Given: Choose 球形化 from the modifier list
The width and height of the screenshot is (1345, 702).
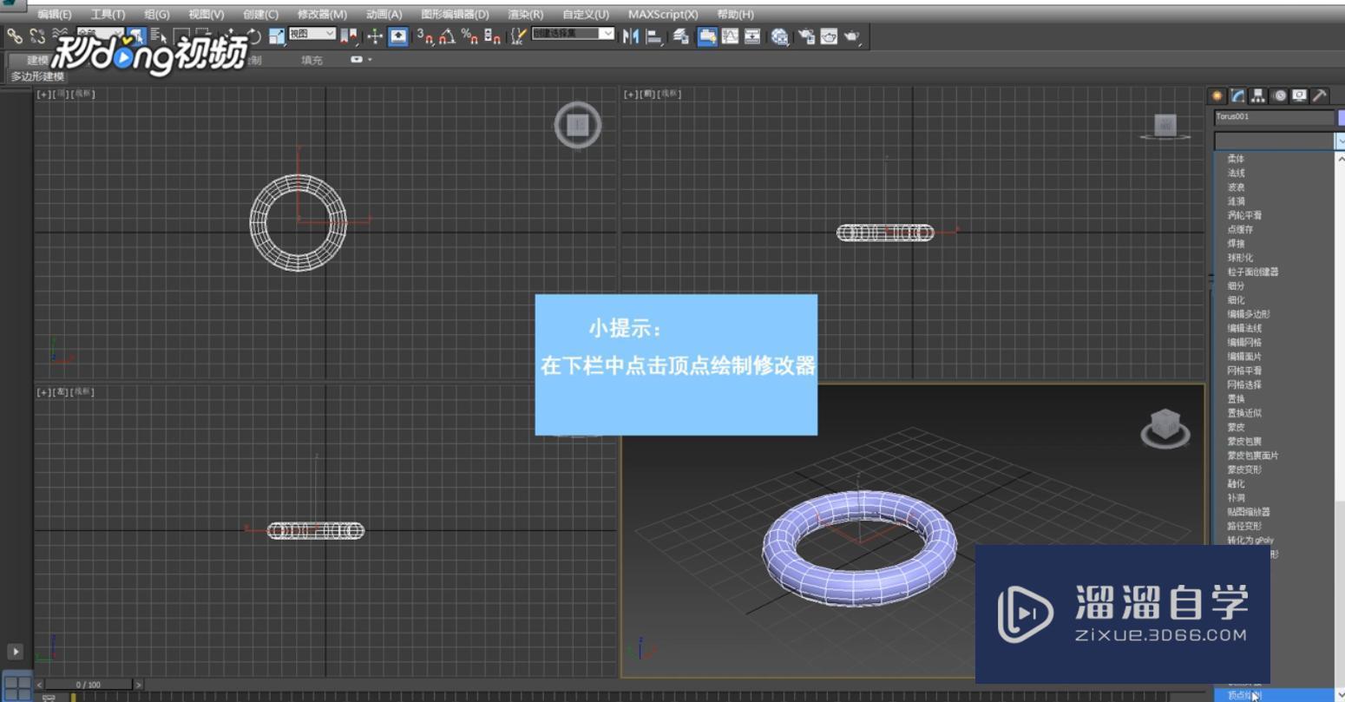Looking at the screenshot, I should point(1240,258).
